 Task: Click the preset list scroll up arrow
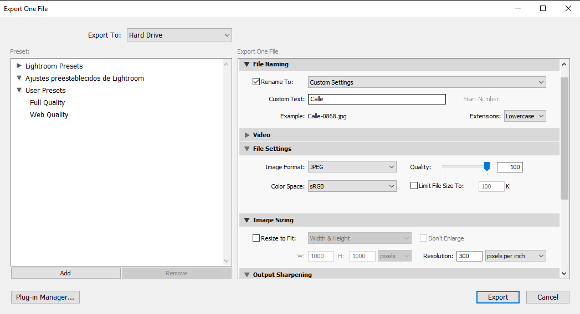(227, 64)
